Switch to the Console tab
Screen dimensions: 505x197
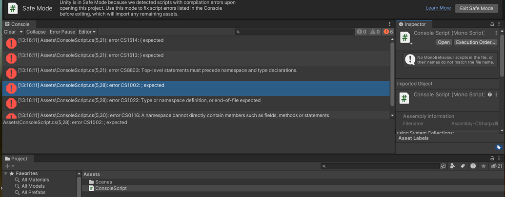(x=18, y=24)
